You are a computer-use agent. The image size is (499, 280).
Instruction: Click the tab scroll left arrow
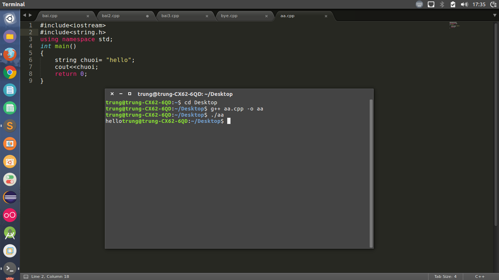point(24,15)
